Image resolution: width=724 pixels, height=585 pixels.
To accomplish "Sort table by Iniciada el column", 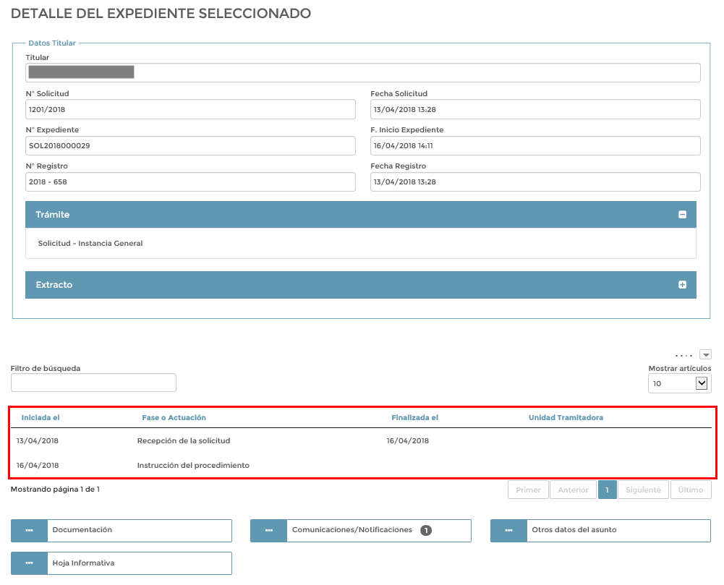I will (x=41, y=417).
